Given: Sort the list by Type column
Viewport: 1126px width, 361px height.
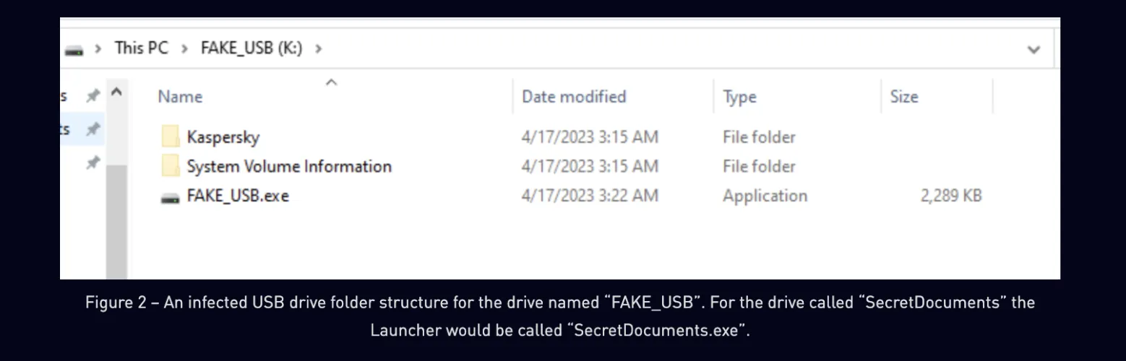Looking at the screenshot, I should [x=739, y=97].
